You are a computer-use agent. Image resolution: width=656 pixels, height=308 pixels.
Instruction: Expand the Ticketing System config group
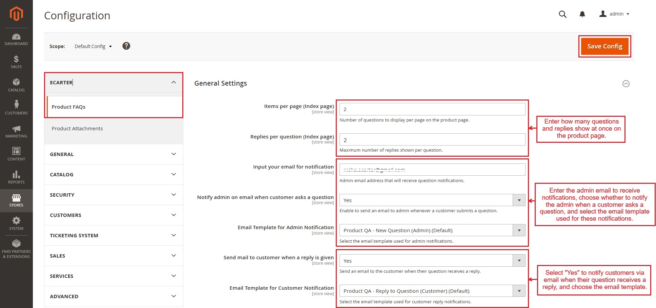pos(114,236)
